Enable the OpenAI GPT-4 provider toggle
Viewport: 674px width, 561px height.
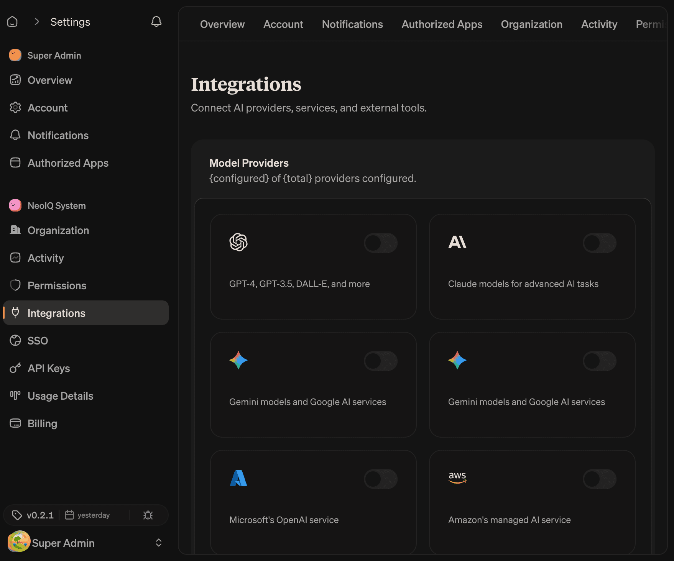(x=381, y=243)
